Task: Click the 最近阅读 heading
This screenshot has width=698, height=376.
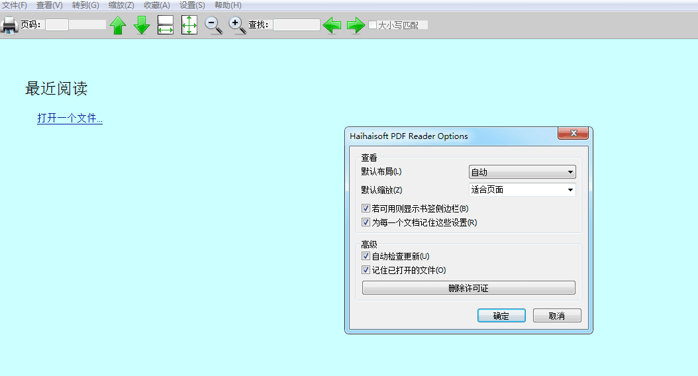Action: tap(56, 88)
